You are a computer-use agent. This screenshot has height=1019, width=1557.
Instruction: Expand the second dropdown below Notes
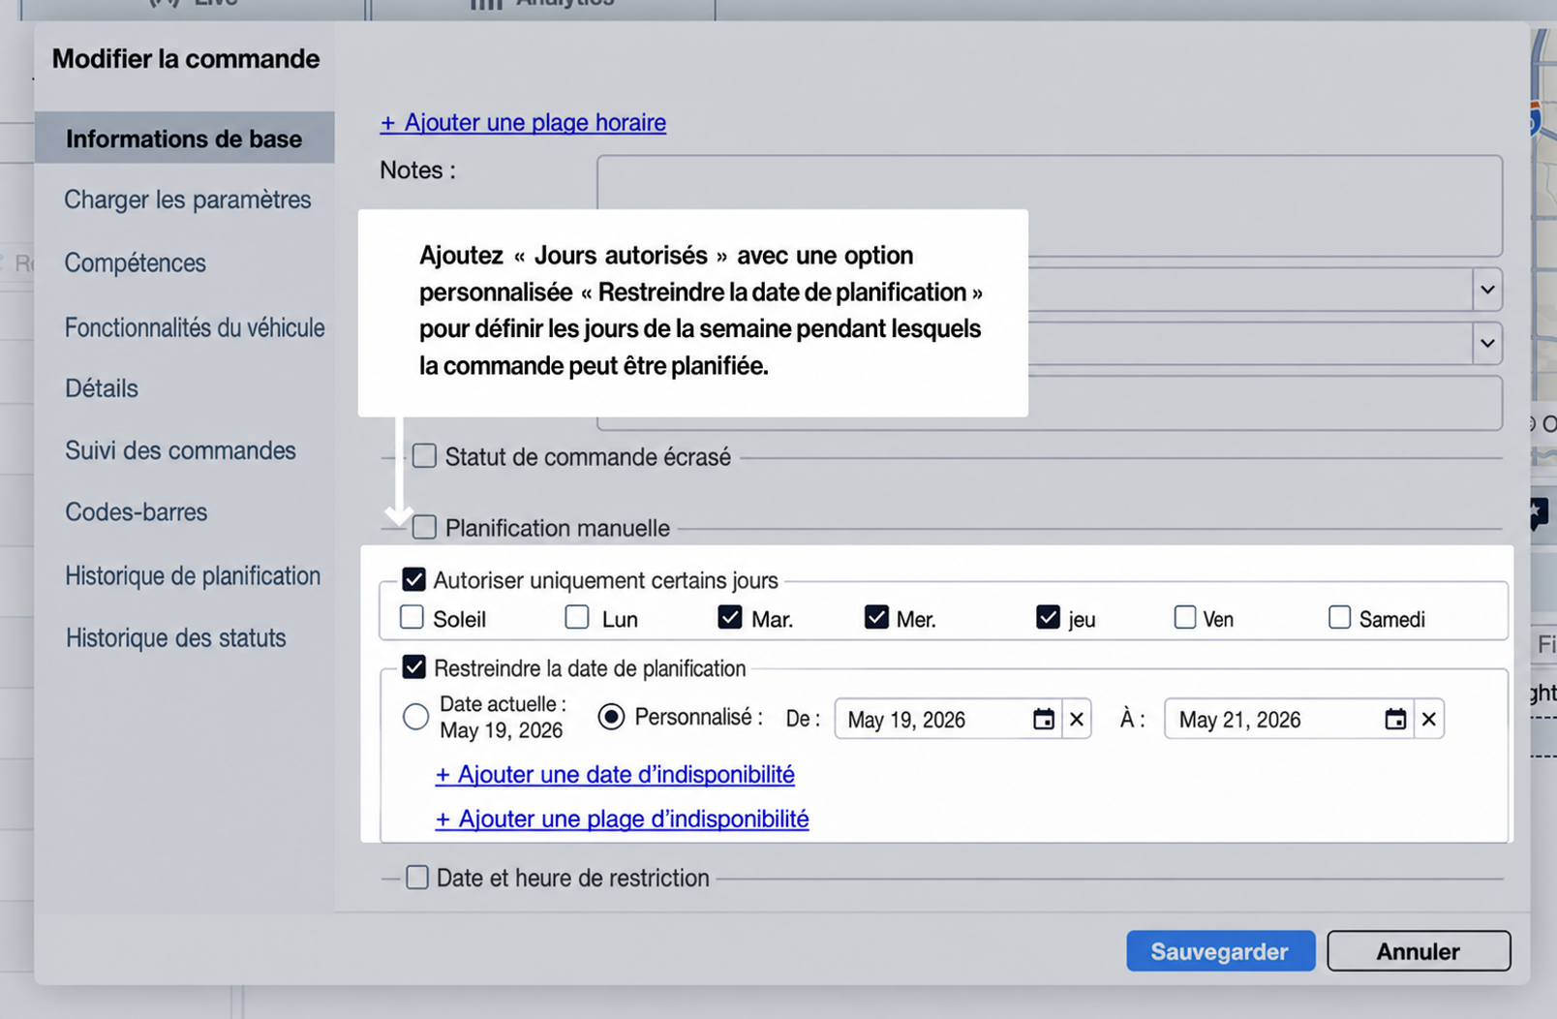[x=1487, y=343]
